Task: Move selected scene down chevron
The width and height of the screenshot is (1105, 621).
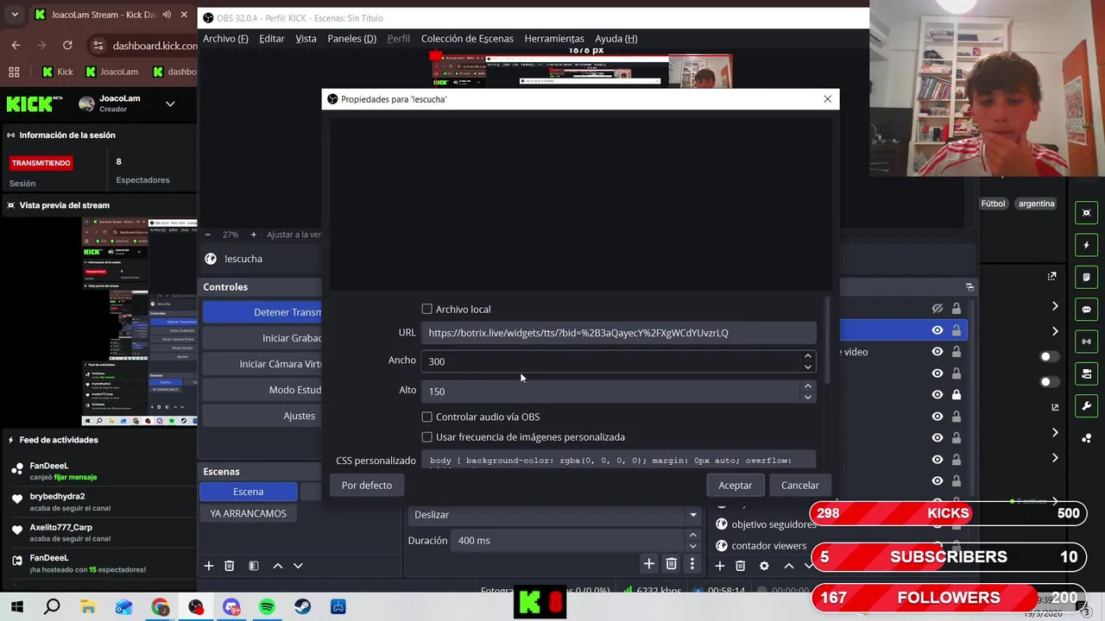Action: (298, 566)
